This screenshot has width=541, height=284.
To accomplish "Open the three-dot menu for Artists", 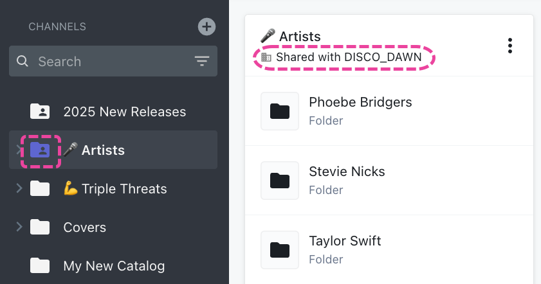I will 510,46.
